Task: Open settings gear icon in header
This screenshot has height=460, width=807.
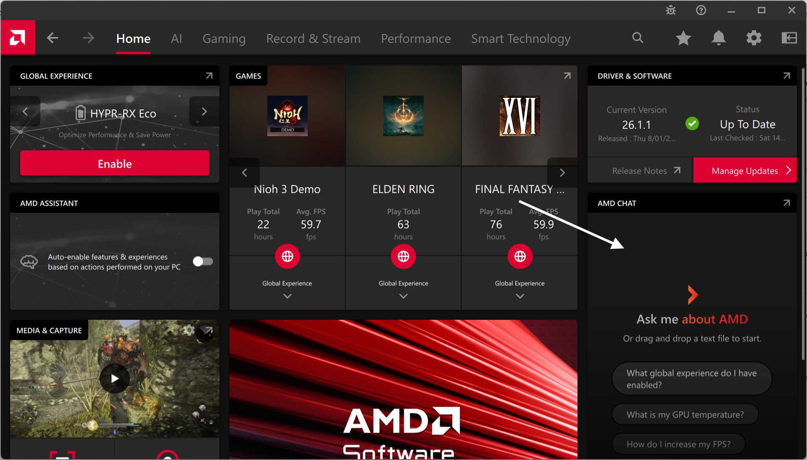Action: click(754, 38)
